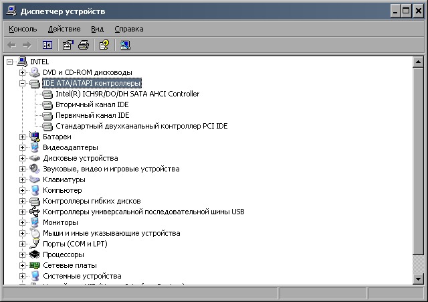Expand the Мониторы node
Screen dimensions: 428x302
point(22,222)
